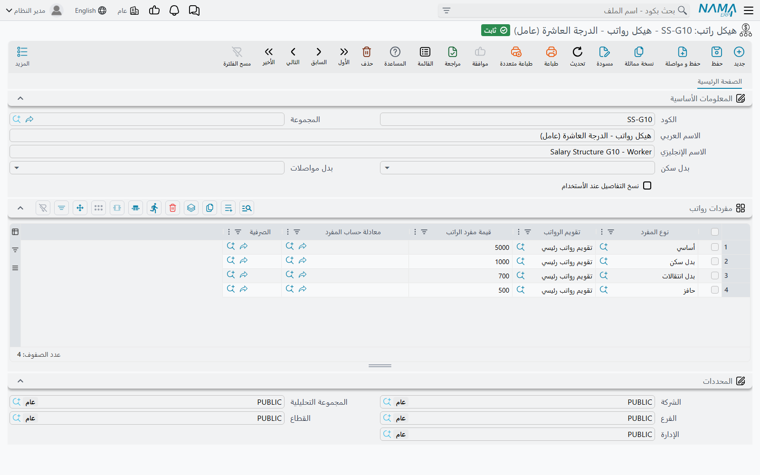Open نوع المفرد column options menu
The image size is (760, 475).
coord(602,232)
